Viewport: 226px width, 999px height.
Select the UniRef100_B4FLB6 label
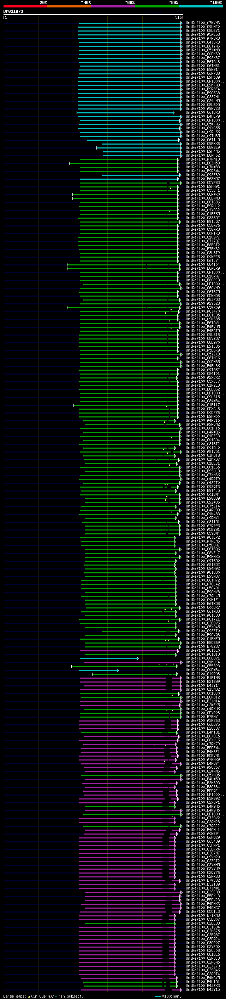[203, 366]
